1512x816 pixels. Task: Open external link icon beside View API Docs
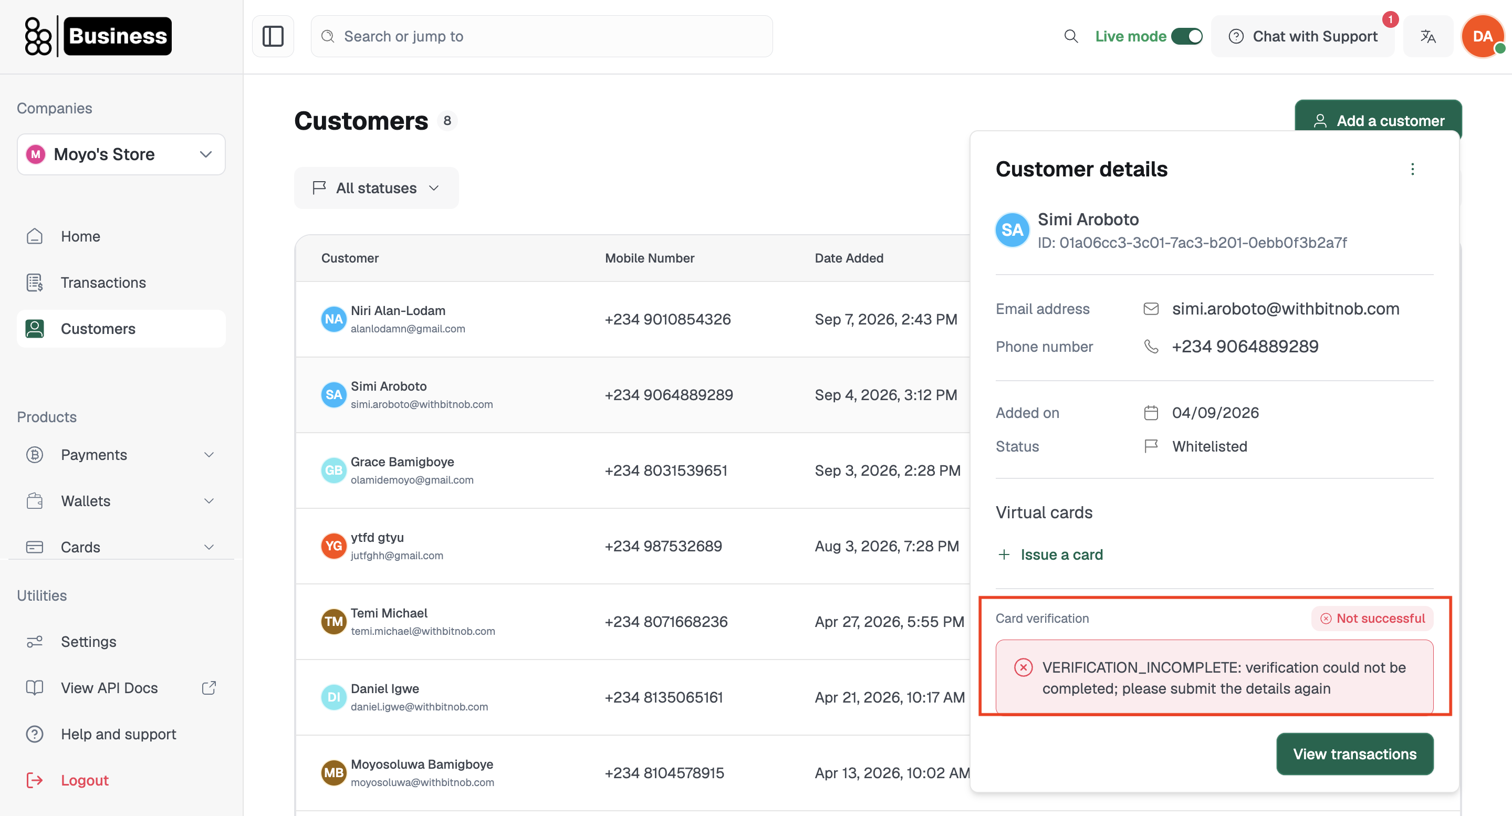click(x=209, y=687)
